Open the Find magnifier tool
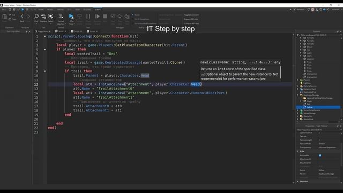This screenshot has height=193, width=343. point(36,17)
